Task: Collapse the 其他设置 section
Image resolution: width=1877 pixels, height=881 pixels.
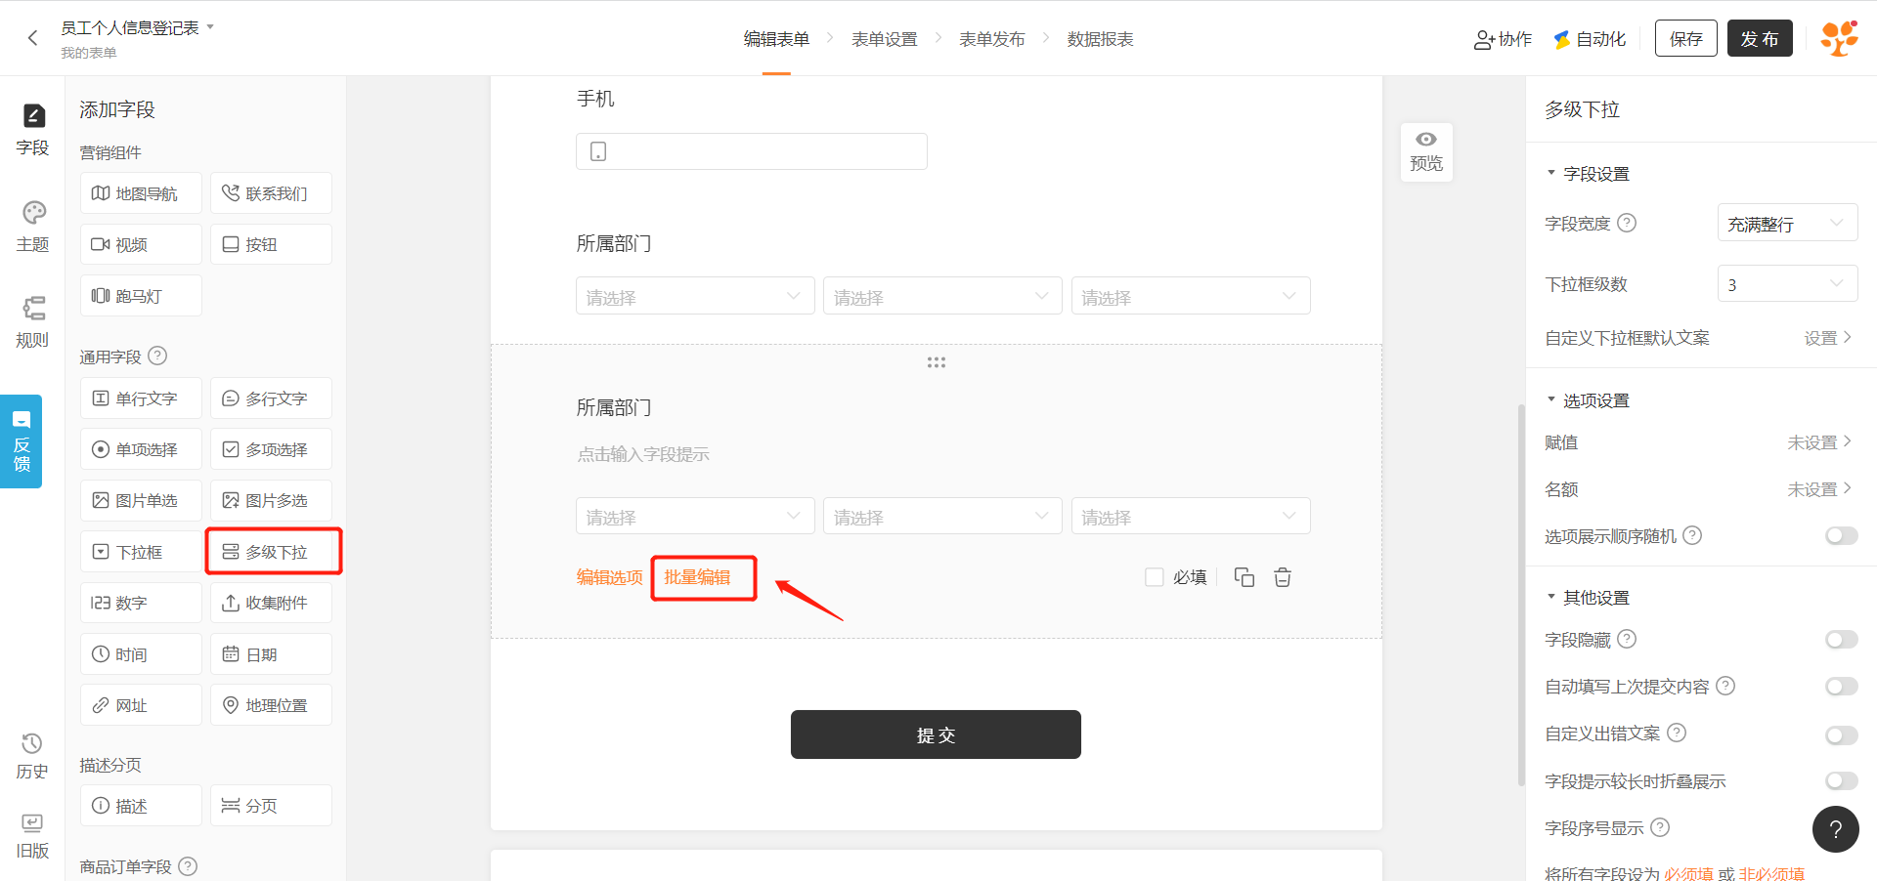Action: (1551, 597)
